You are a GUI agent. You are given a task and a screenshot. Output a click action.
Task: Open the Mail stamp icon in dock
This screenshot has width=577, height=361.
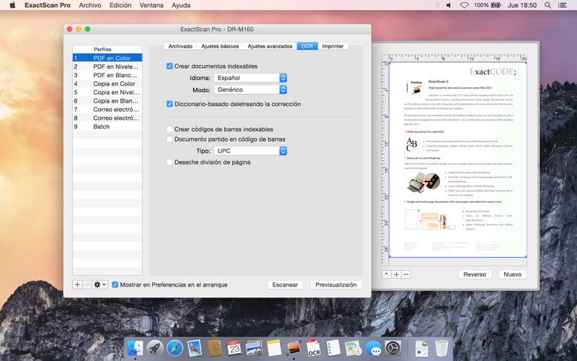(195, 348)
